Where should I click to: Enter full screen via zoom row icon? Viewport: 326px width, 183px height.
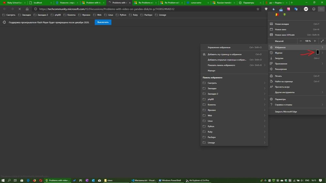click(x=322, y=41)
